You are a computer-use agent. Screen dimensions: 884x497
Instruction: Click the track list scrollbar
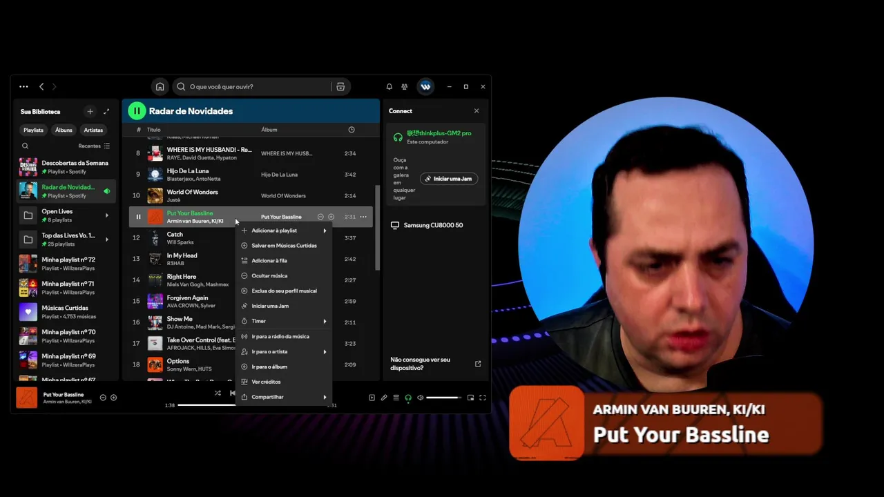coord(377,228)
